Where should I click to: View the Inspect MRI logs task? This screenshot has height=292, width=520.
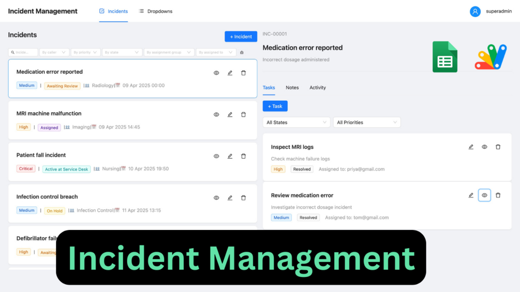484,147
